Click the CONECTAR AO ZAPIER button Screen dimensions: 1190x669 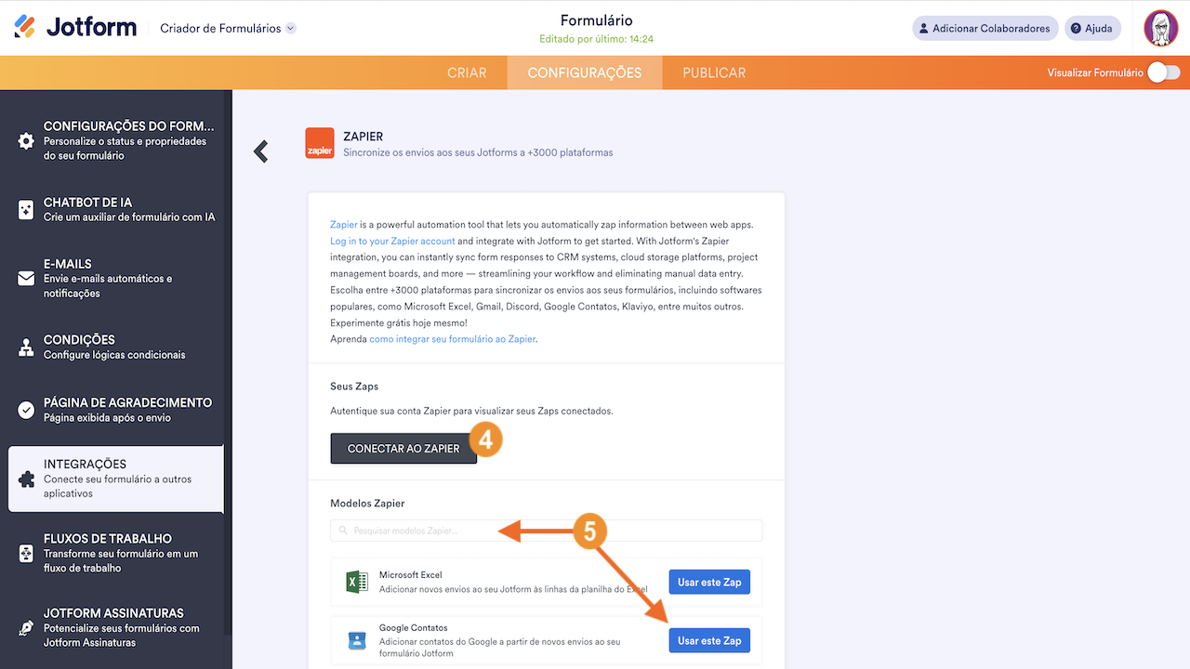403,448
